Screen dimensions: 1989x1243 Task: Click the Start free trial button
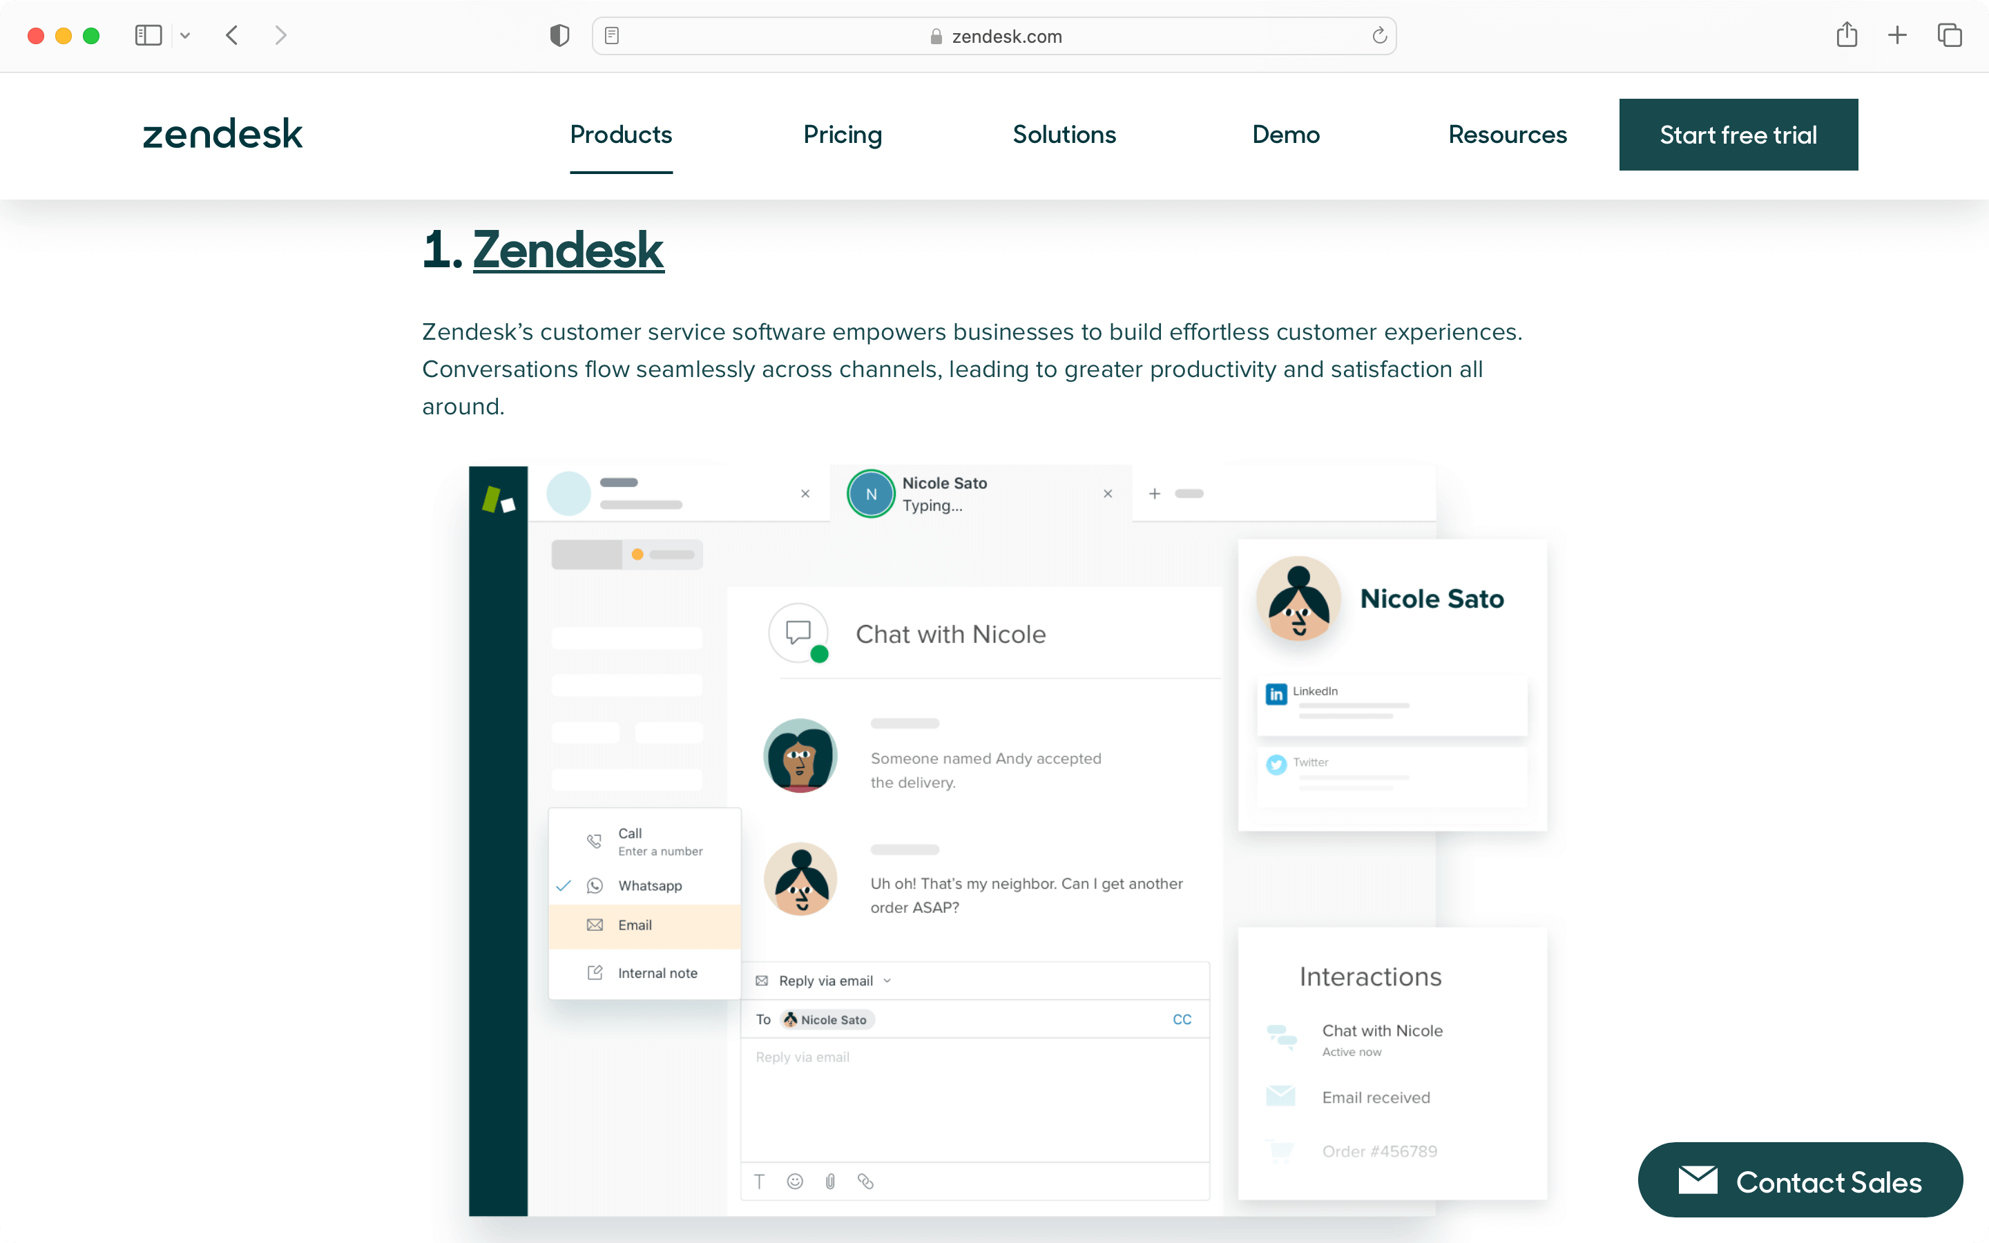(x=1737, y=135)
